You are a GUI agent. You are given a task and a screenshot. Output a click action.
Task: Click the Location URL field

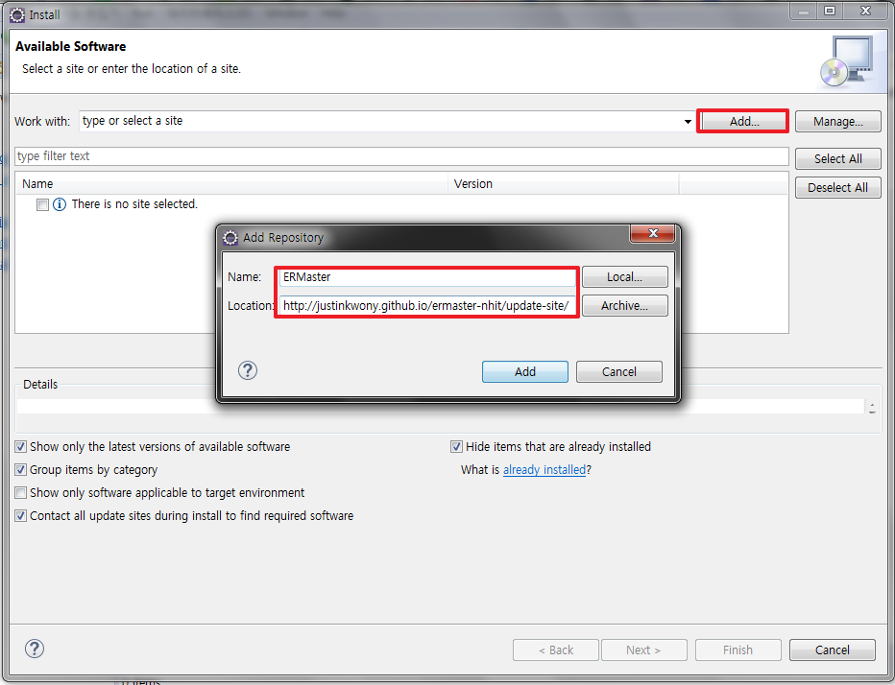pyautogui.click(x=427, y=306)
